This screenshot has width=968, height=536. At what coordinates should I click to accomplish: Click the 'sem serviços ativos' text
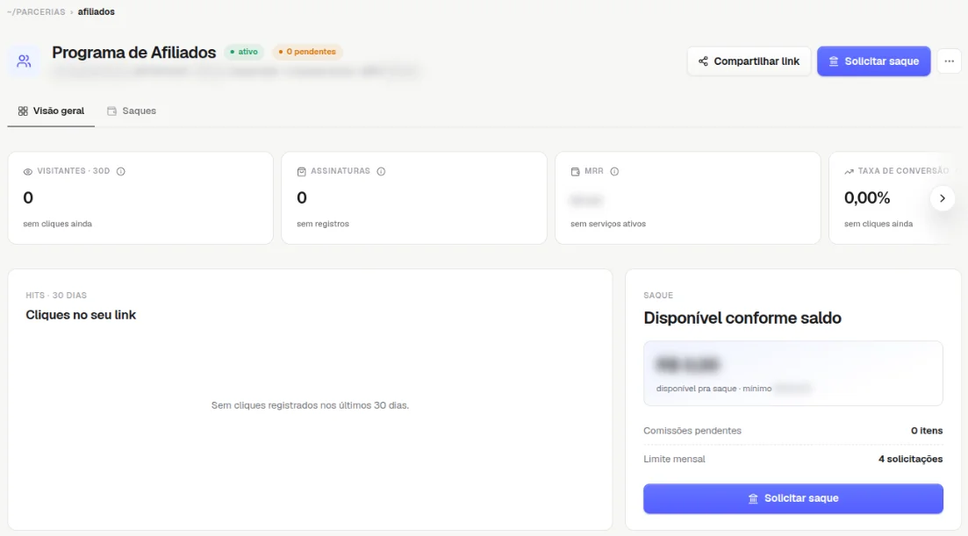[608, 224]
